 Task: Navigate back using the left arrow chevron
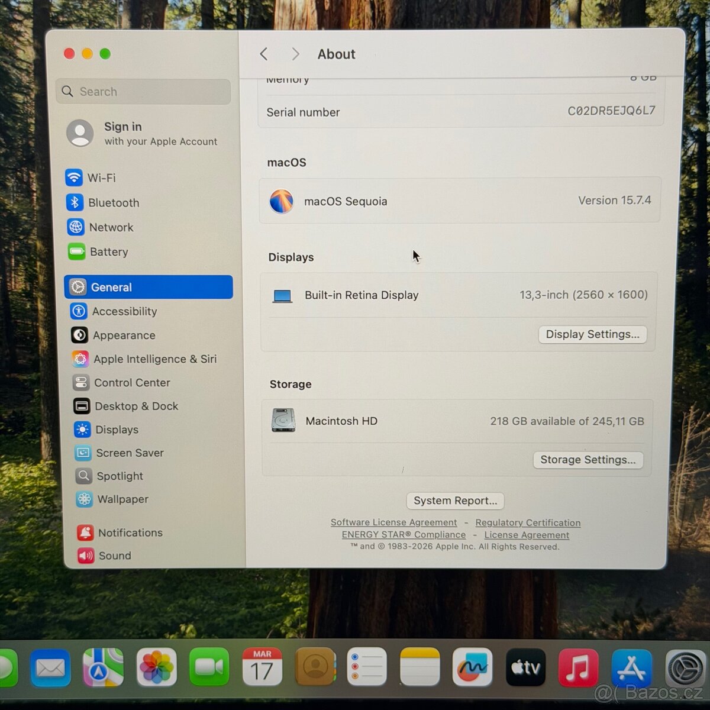pyautogui.click(x=264, y=54)
